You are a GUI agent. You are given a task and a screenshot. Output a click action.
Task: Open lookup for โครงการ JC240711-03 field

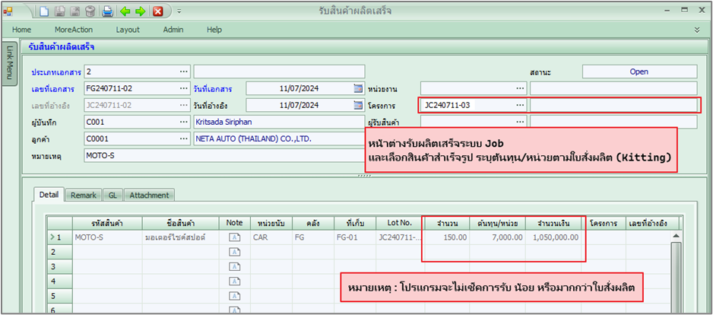tap(520, 105)
